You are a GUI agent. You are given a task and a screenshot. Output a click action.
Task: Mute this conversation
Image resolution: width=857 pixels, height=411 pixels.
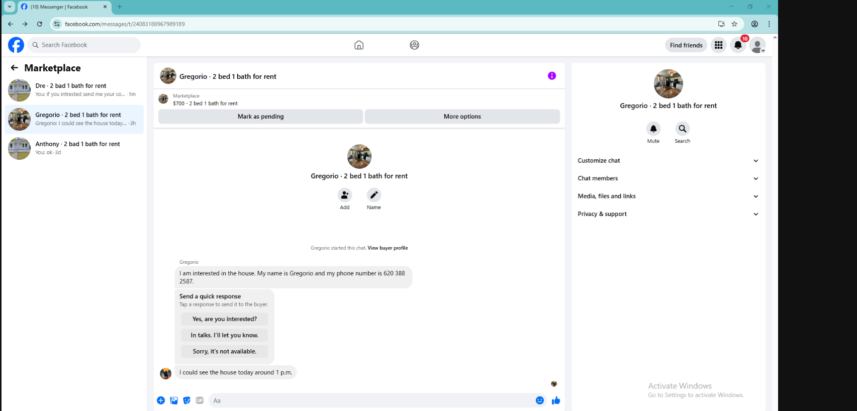point(653,129)
